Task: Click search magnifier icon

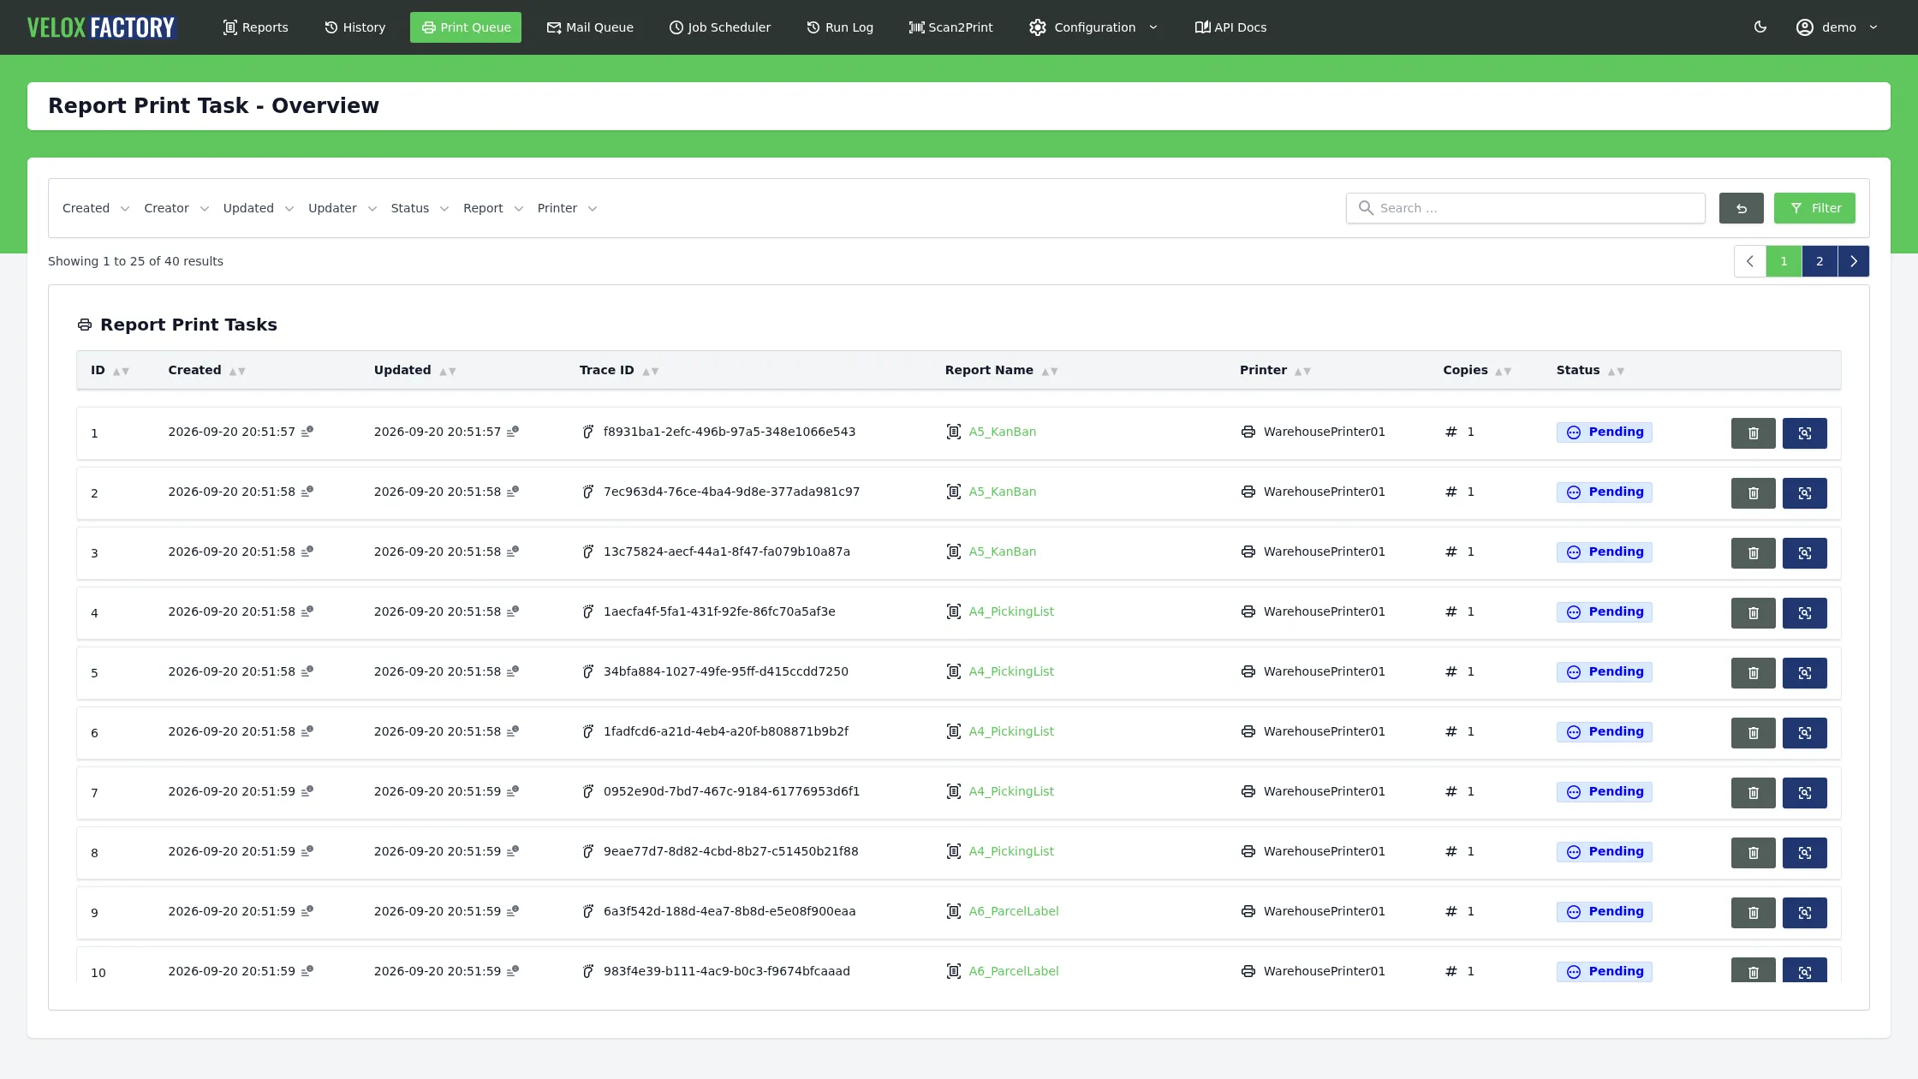Action: tap(1366, 208)
